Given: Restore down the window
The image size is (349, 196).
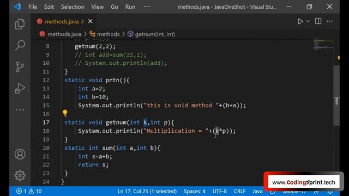Looking at the screenshot, I should pyautogui.click(x=309, y=7).
